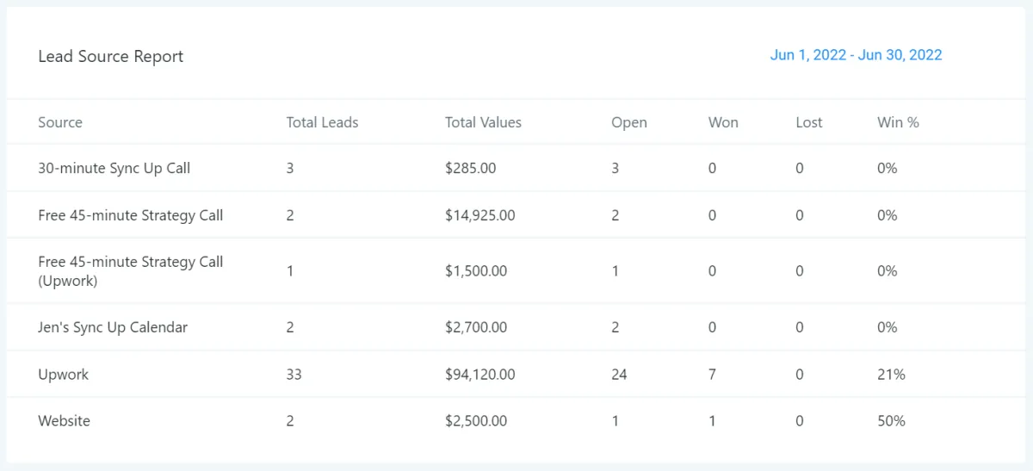This screenshot has height=471, width=1033.
Task: Click the Lost column header
Action: pos(808,122)
